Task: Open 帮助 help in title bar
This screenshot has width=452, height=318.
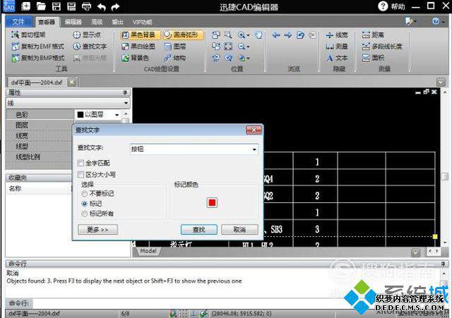Action: 391,6
